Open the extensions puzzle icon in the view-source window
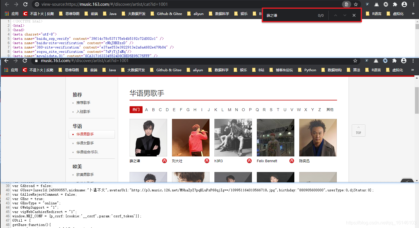The height and width of the screenshot is (228, 419). coord(395,4)
